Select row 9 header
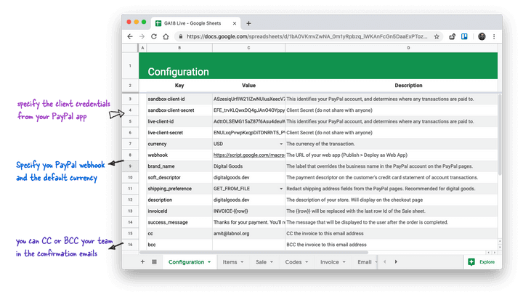This screenshot has height=297, width=523. pyautogui.click(x=130, y=166)
